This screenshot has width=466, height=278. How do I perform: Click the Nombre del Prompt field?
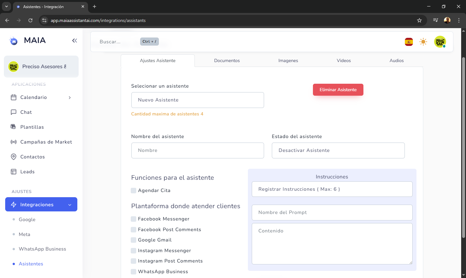tap(332, 212)
